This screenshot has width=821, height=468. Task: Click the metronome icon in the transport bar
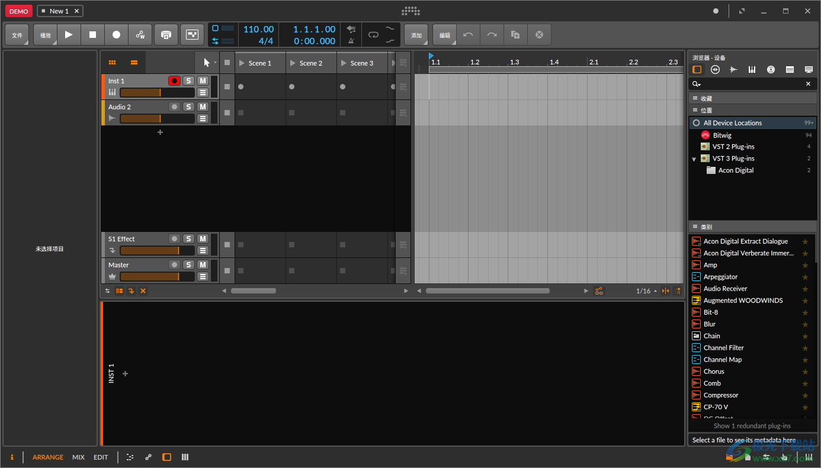pos(351,41)
